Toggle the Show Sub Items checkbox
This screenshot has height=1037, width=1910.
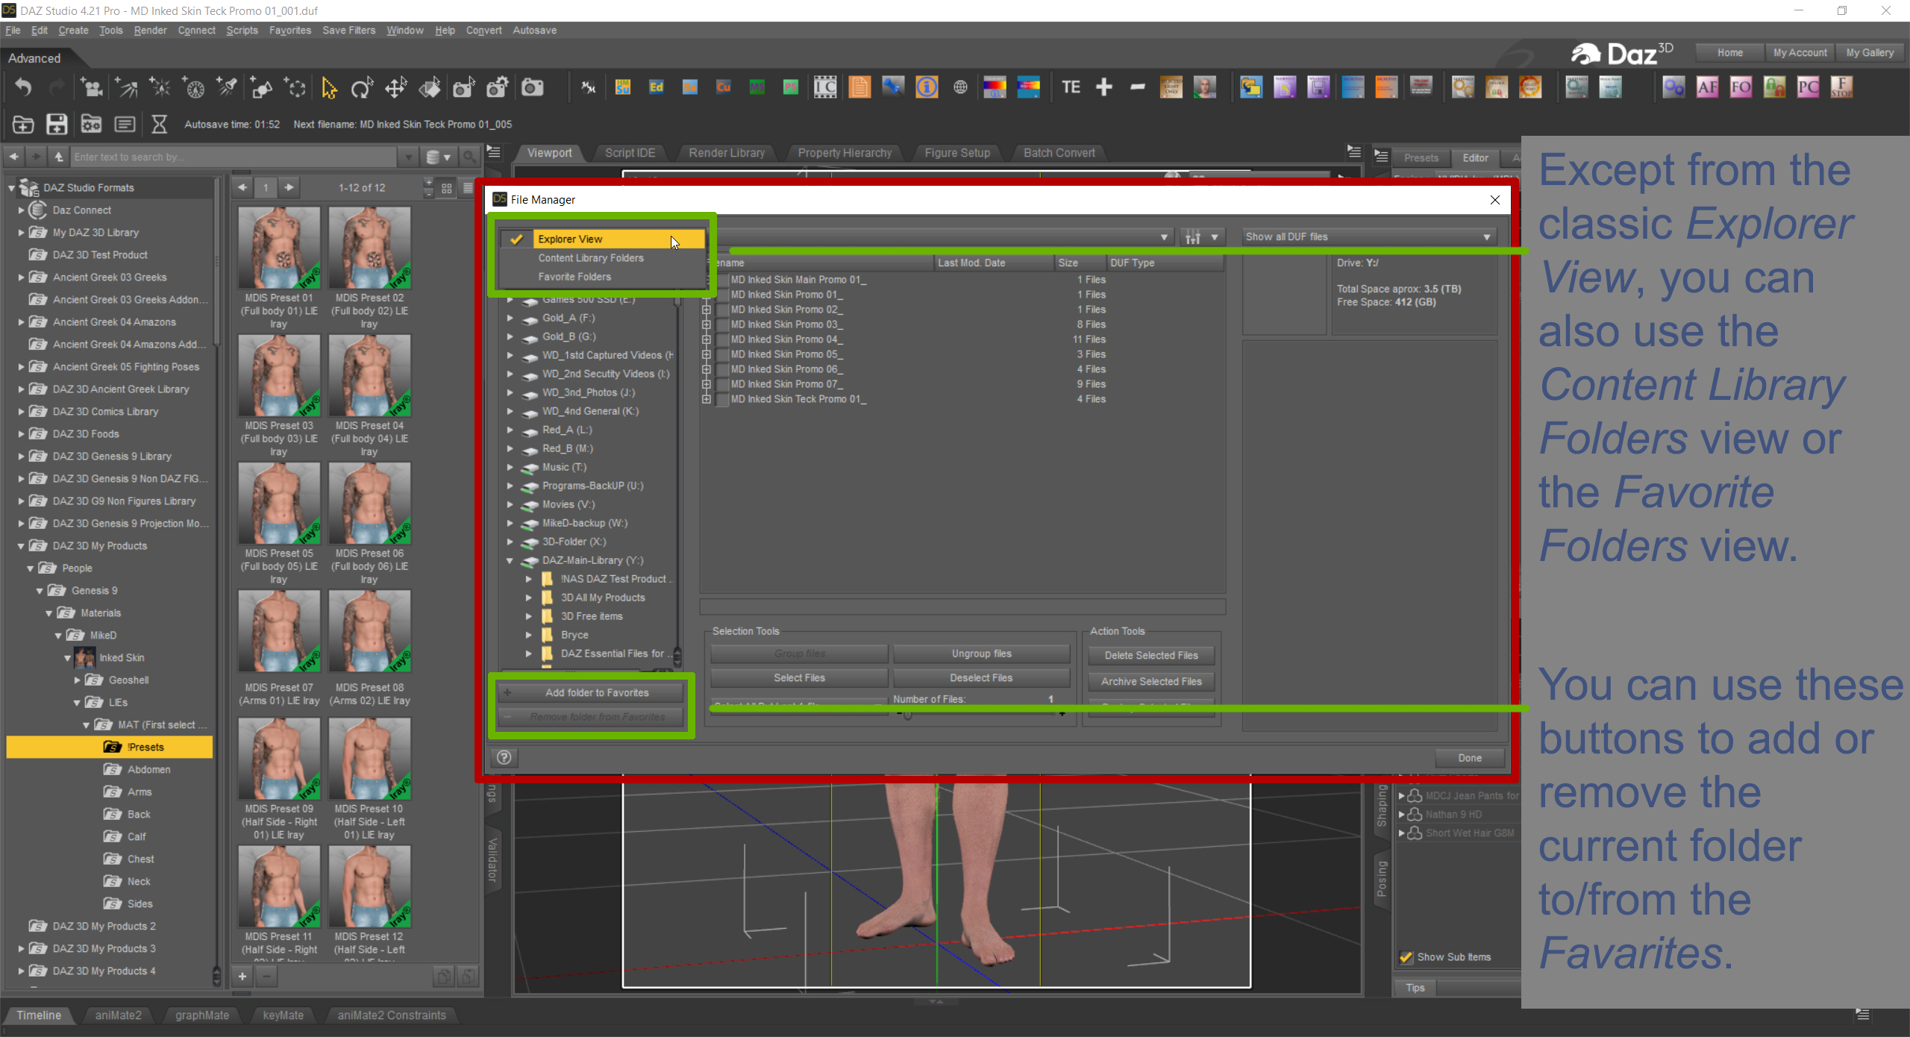(x=1406, y=957)
